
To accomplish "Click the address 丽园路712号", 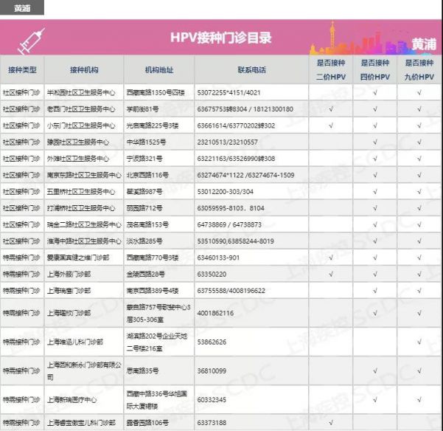I will [144, 208].
